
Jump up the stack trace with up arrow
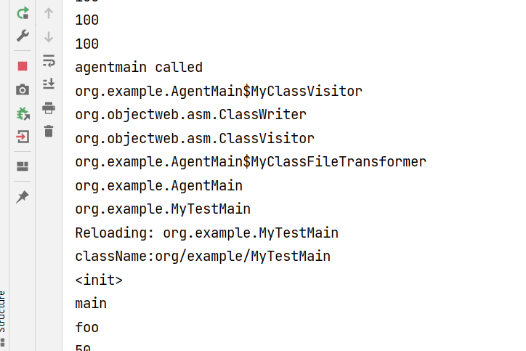(x=49, y=12)
